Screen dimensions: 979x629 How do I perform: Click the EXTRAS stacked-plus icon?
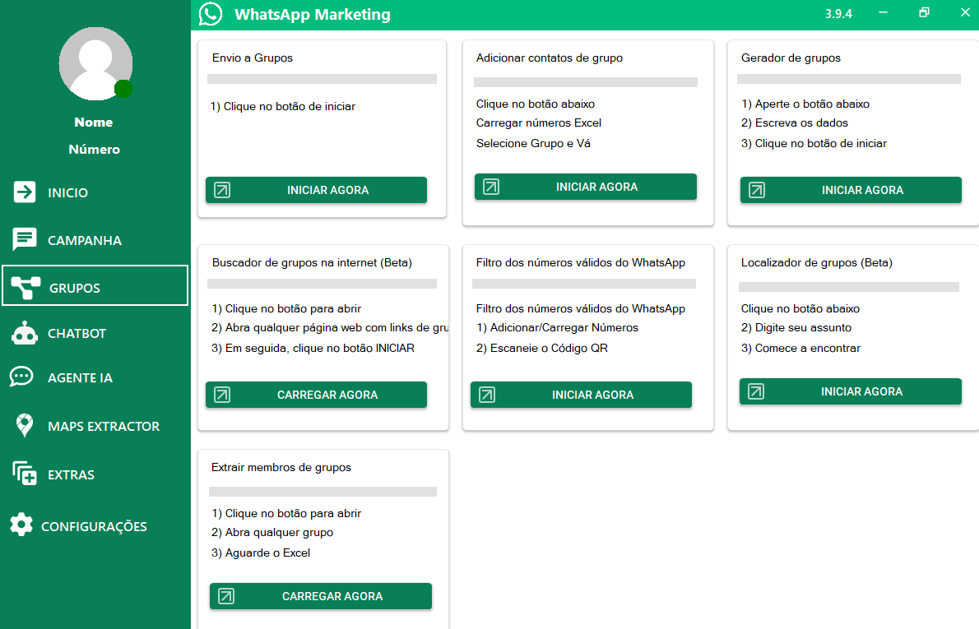tap(25, 474)
